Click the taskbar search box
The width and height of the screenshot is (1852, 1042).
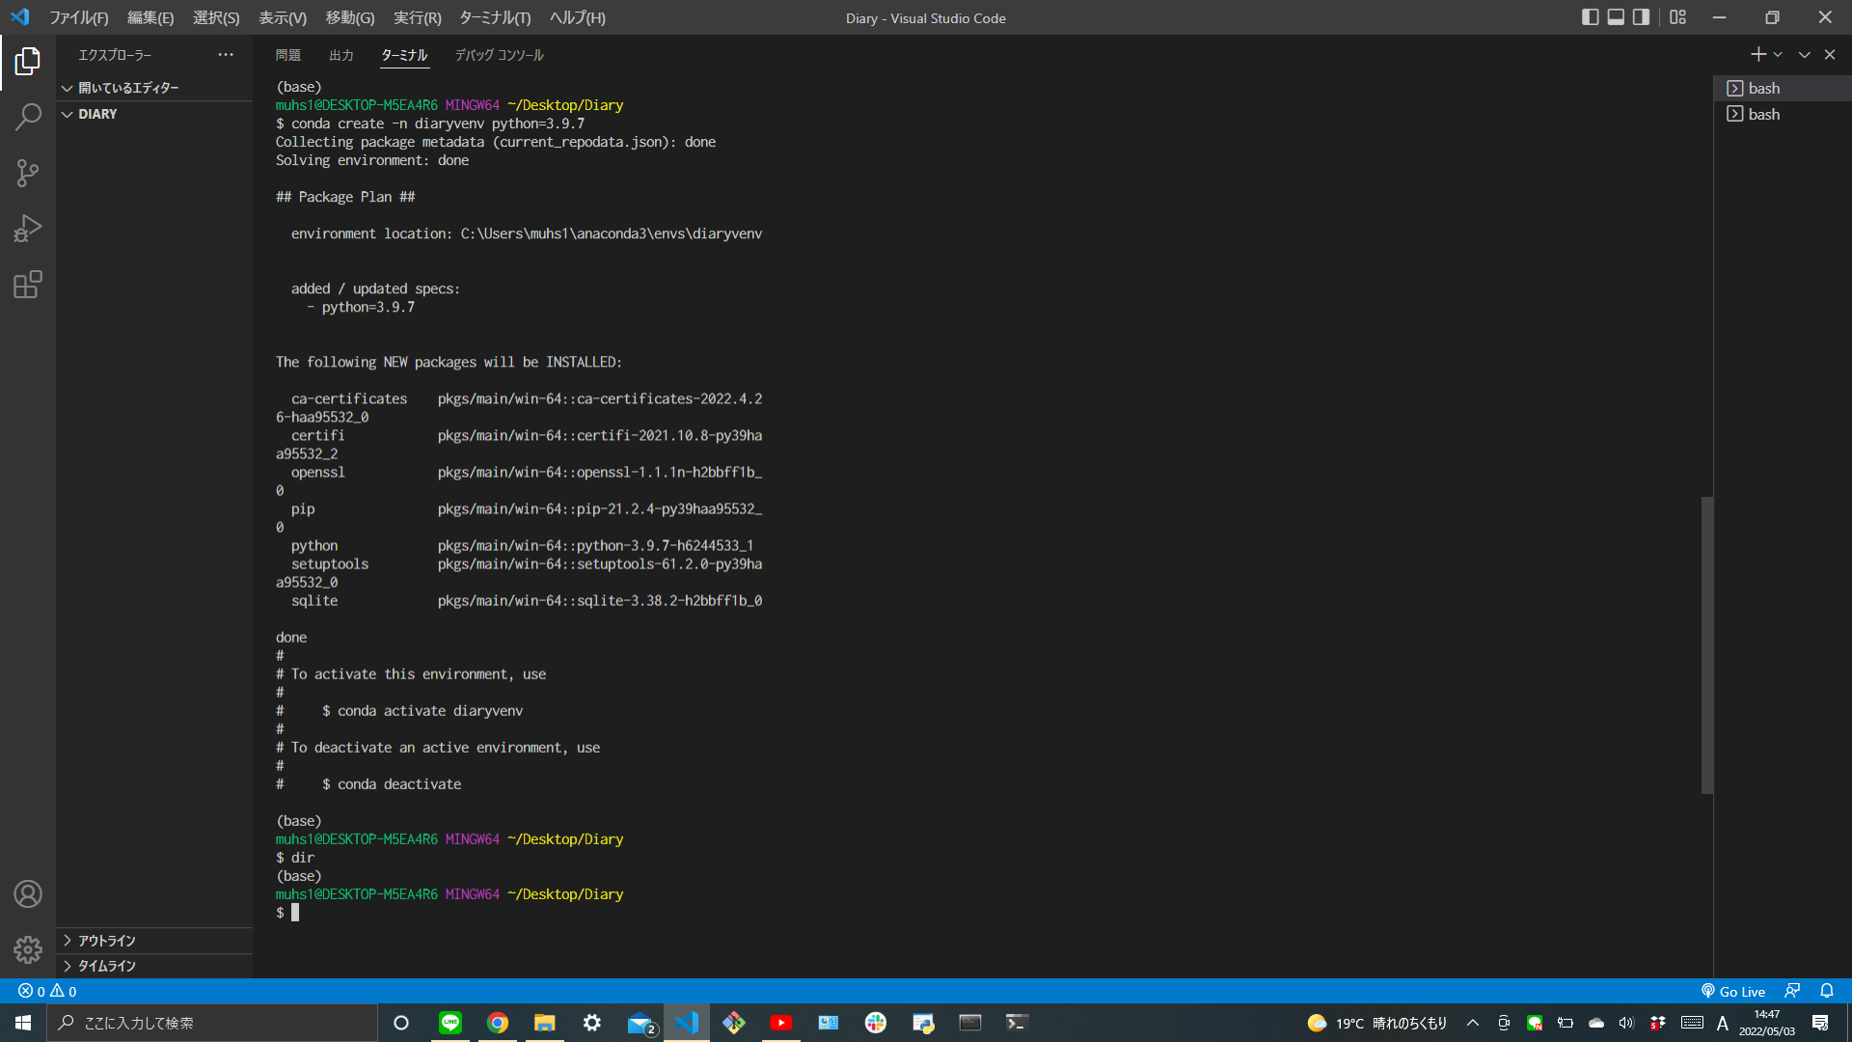tap(212, 1023)
